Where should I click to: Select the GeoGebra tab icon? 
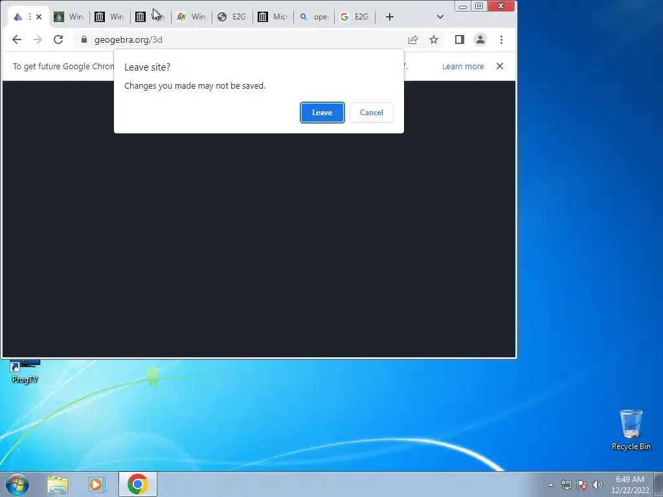click(17, 17)
